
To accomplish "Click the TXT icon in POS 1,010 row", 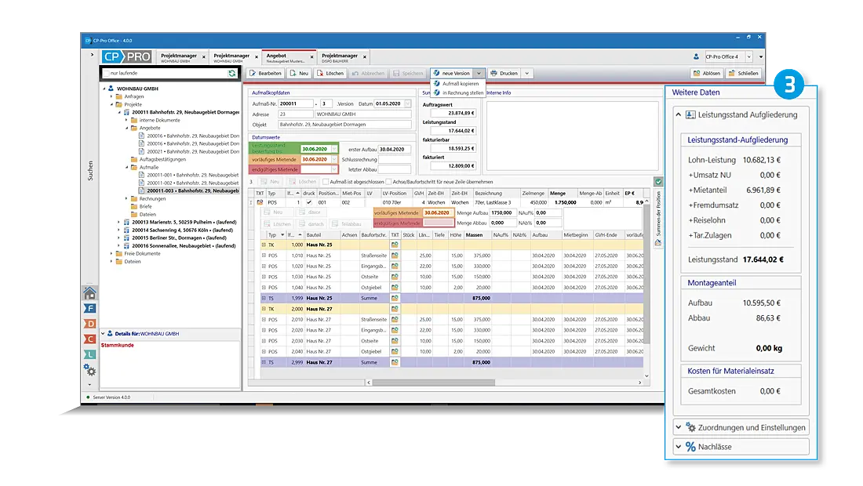I will point(395,256).
